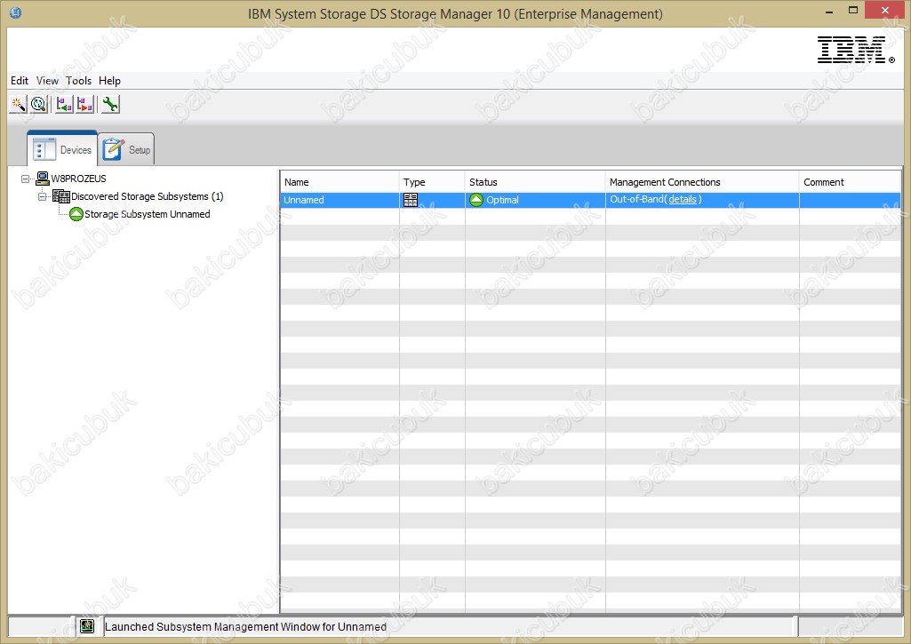Click the Setup tab notepad icon
The width and height of the screenshot is (911, 644).
click(113, 149)
